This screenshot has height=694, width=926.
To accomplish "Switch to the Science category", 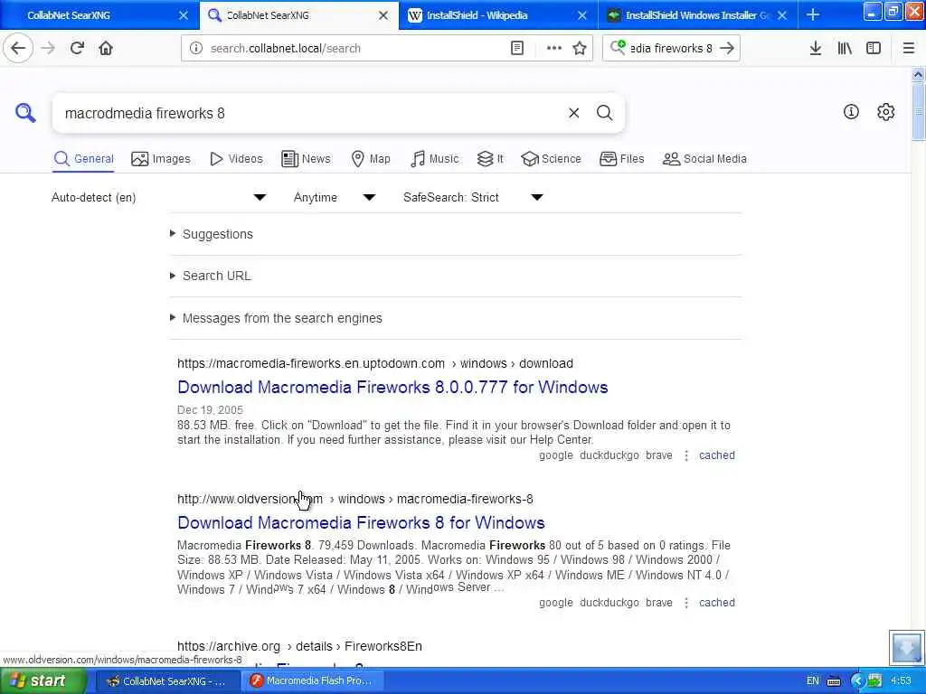I will [552, 159].
